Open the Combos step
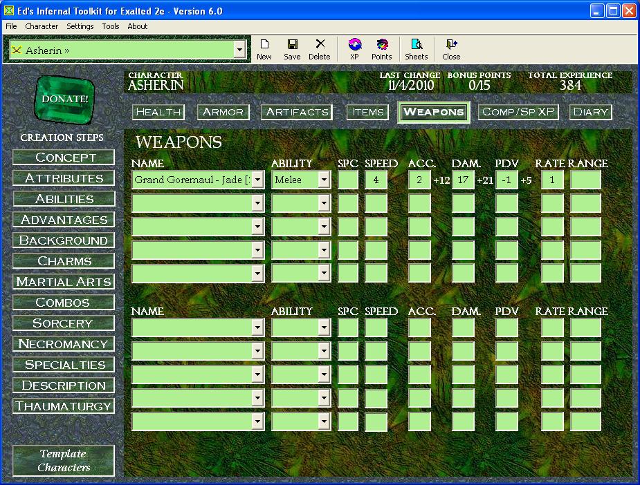The width and height of the screenshot is (640, 485). coord(64,303)
